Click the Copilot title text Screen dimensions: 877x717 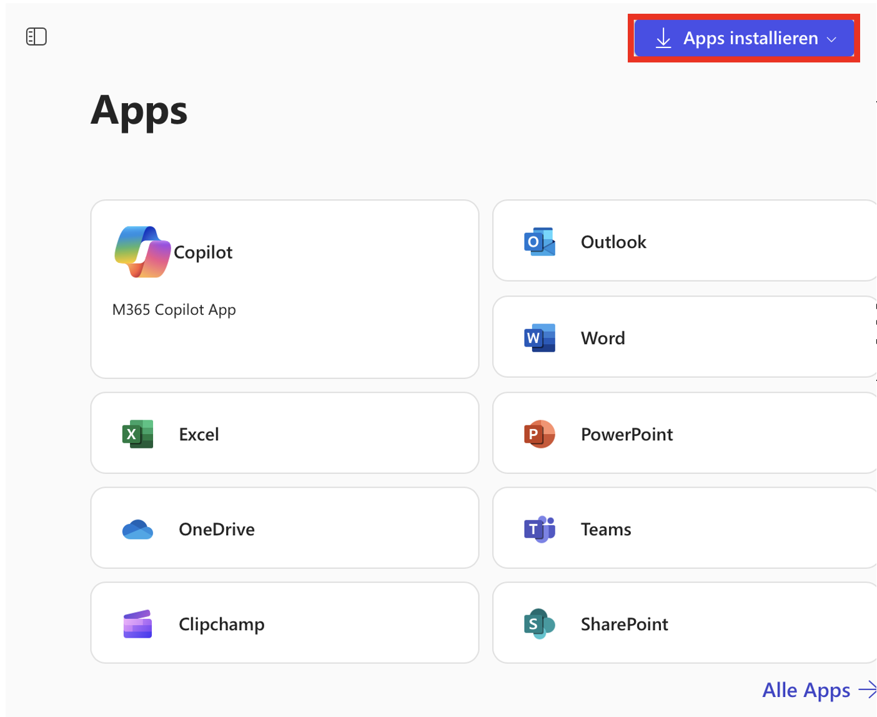click(203, 252)
